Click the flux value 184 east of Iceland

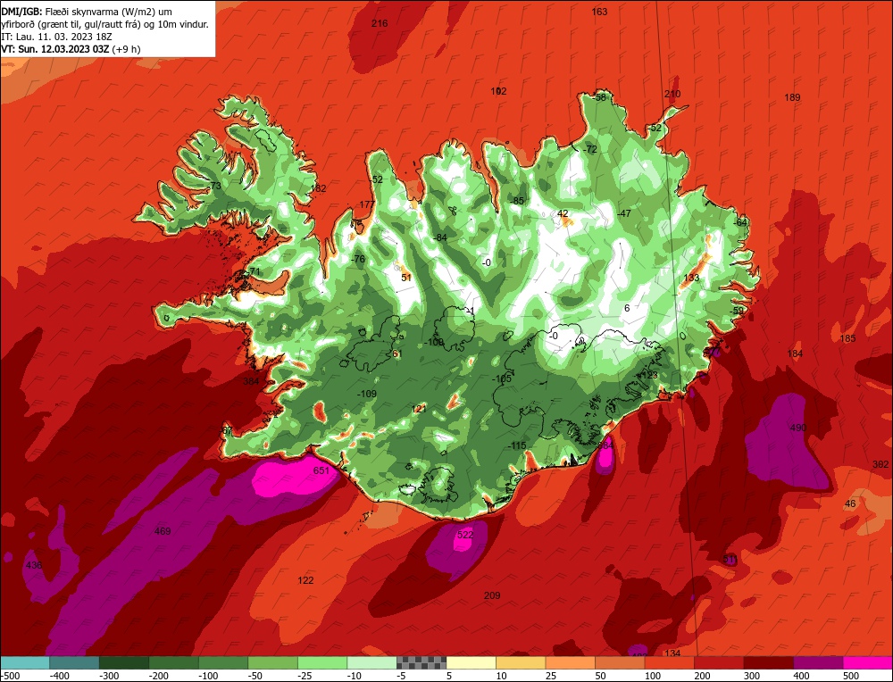(x=795, y=353)
